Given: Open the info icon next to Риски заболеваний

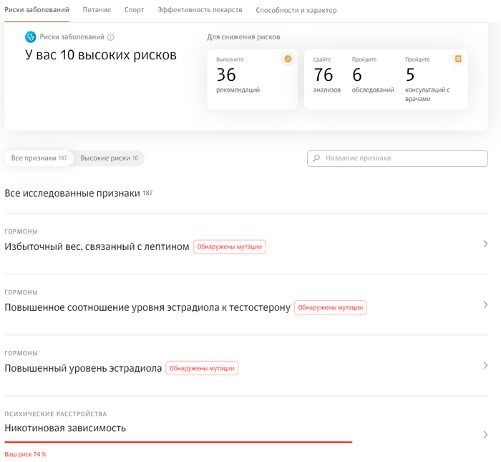Looking at the screenshot, I should [110, 37].
